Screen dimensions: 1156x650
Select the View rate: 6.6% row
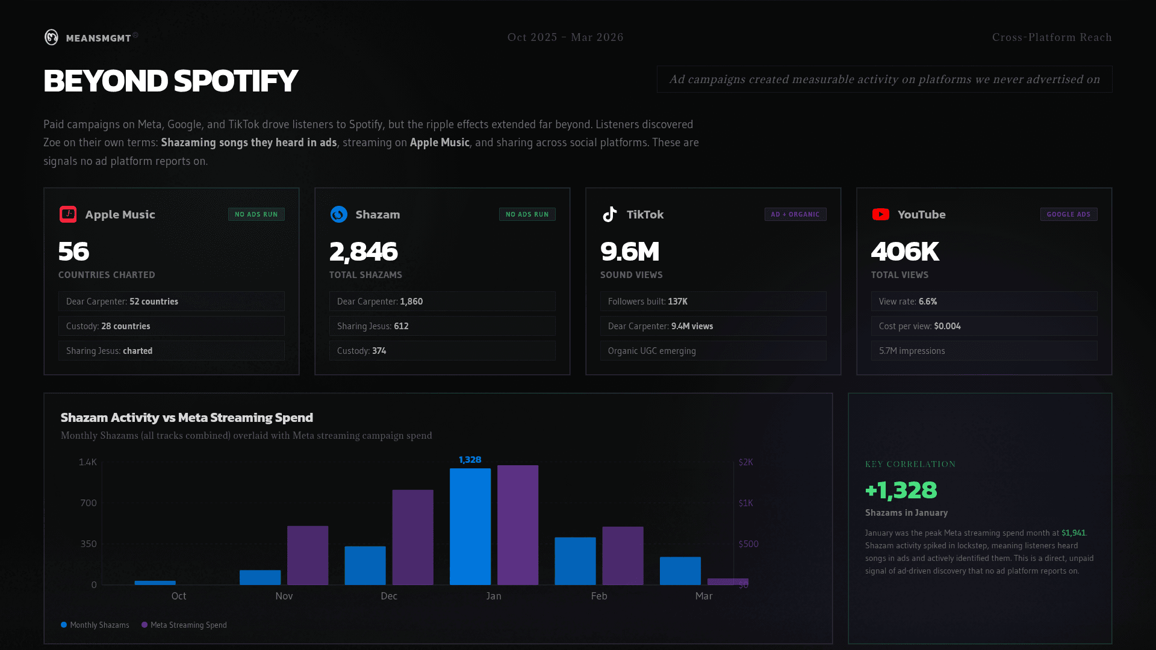(x=984, y=302)
